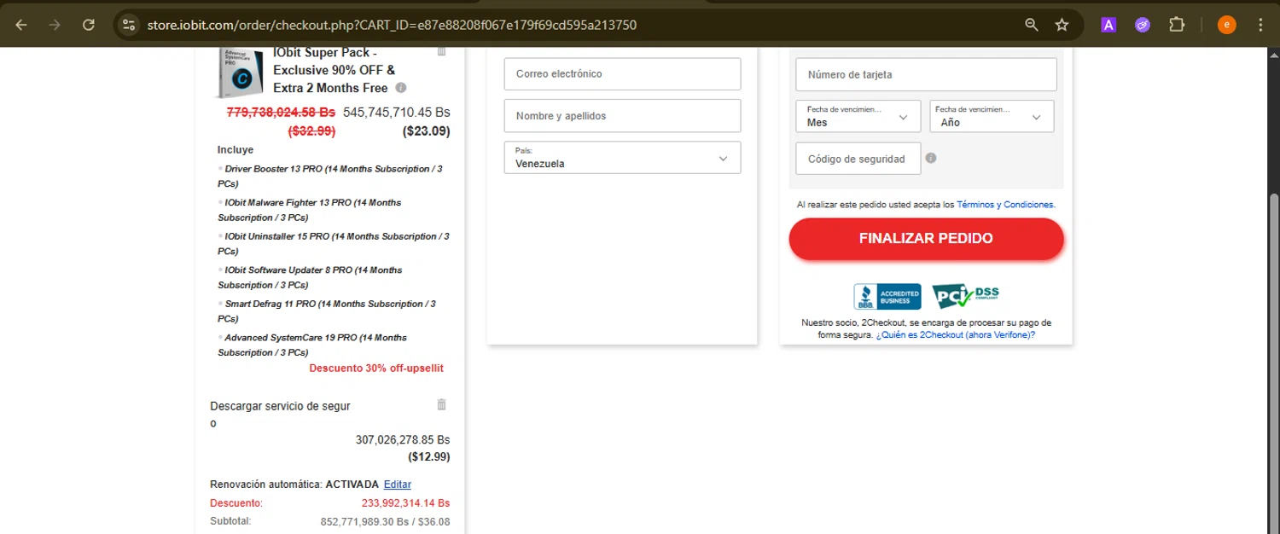Open the purple A extension
1280x534 pixels.
(1108, 25)
